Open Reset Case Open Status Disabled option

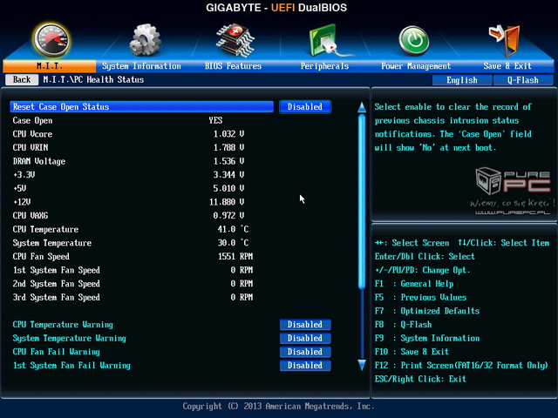(x=305, y=106)
